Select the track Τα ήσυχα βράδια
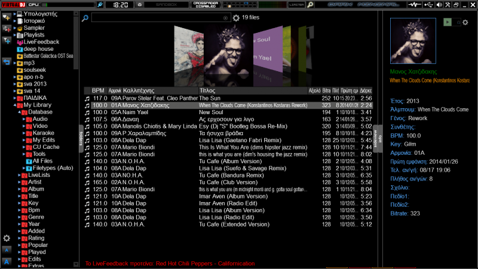 (x=228, y=133)
